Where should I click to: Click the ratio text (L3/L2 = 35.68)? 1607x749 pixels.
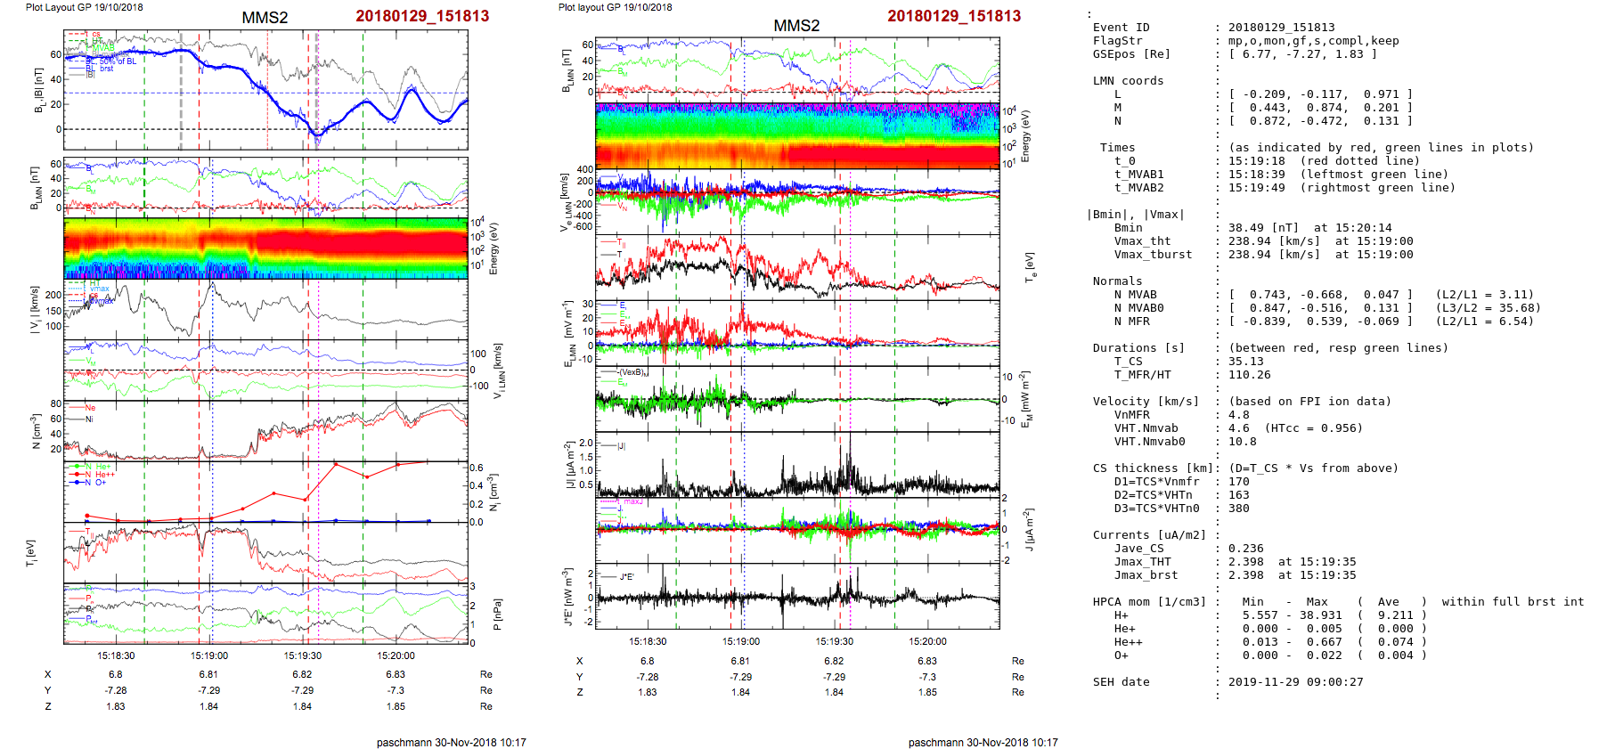point(1489,308)
